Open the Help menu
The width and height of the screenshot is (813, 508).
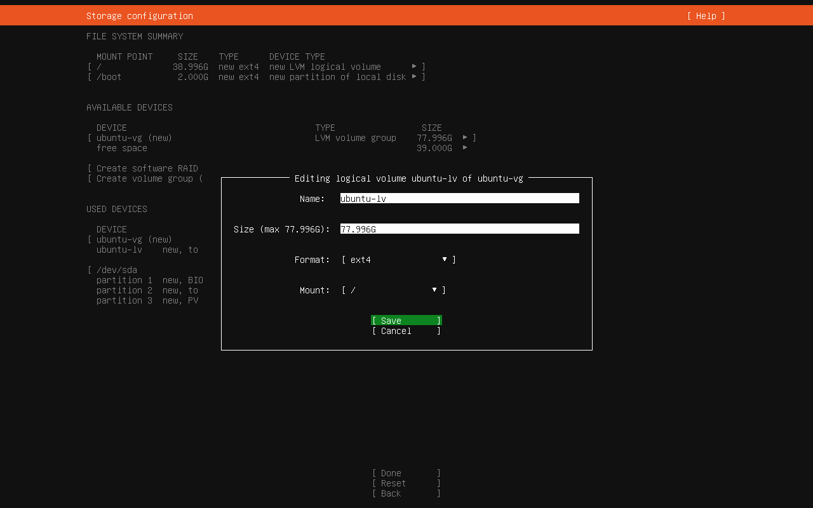[705, 15]
